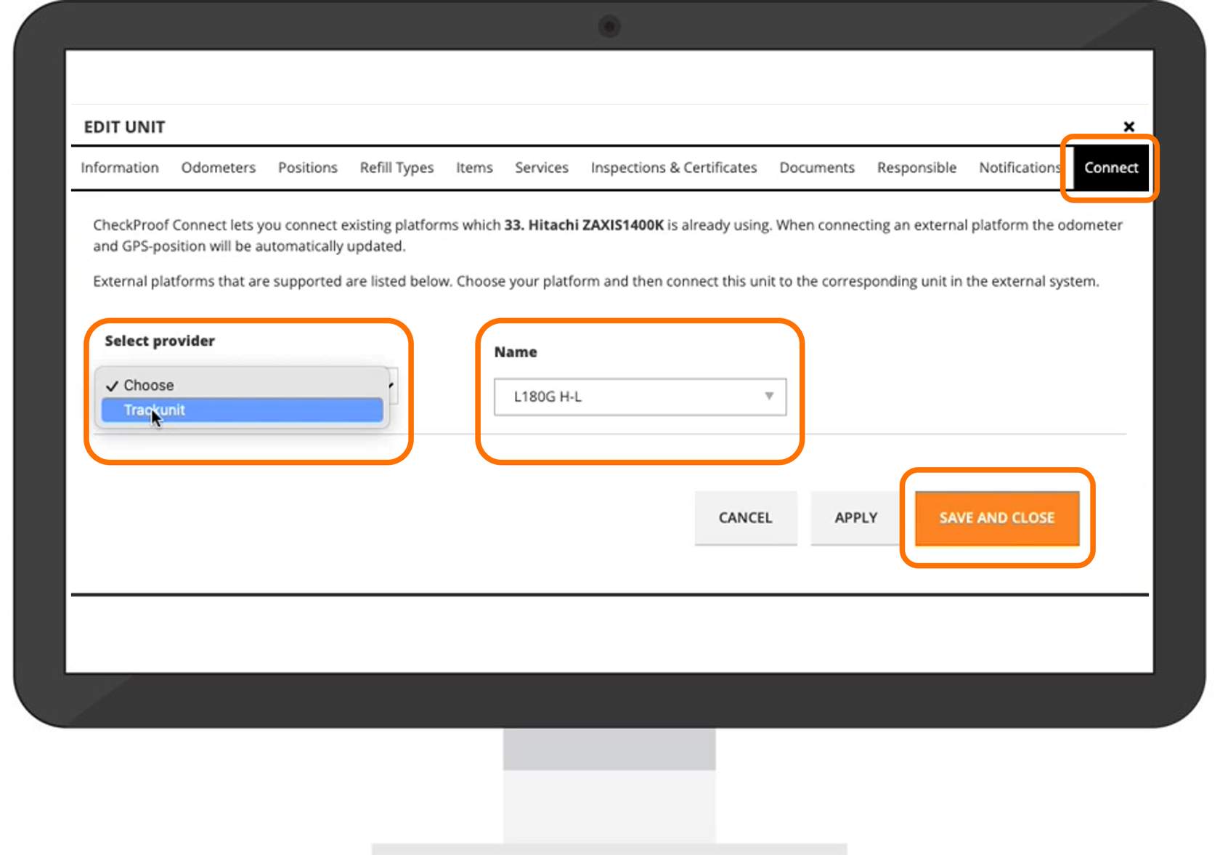Select the Connect tab
Viewport: 1220px width, 855px height.
1110,168
